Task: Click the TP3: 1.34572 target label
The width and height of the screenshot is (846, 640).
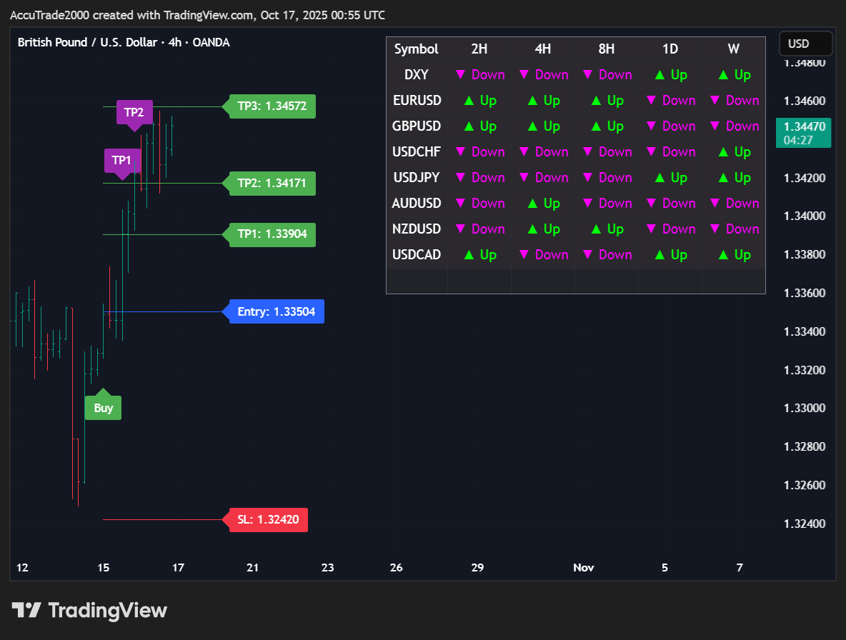Action: [272, 106]
